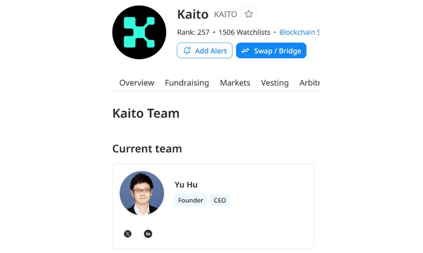
Task: Toggle the star to add Kaito to watchlist
Action: [x=248, y=14]
